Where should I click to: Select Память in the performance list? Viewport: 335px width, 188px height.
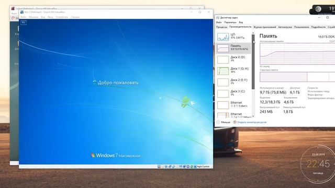click(x=233, y=48)
